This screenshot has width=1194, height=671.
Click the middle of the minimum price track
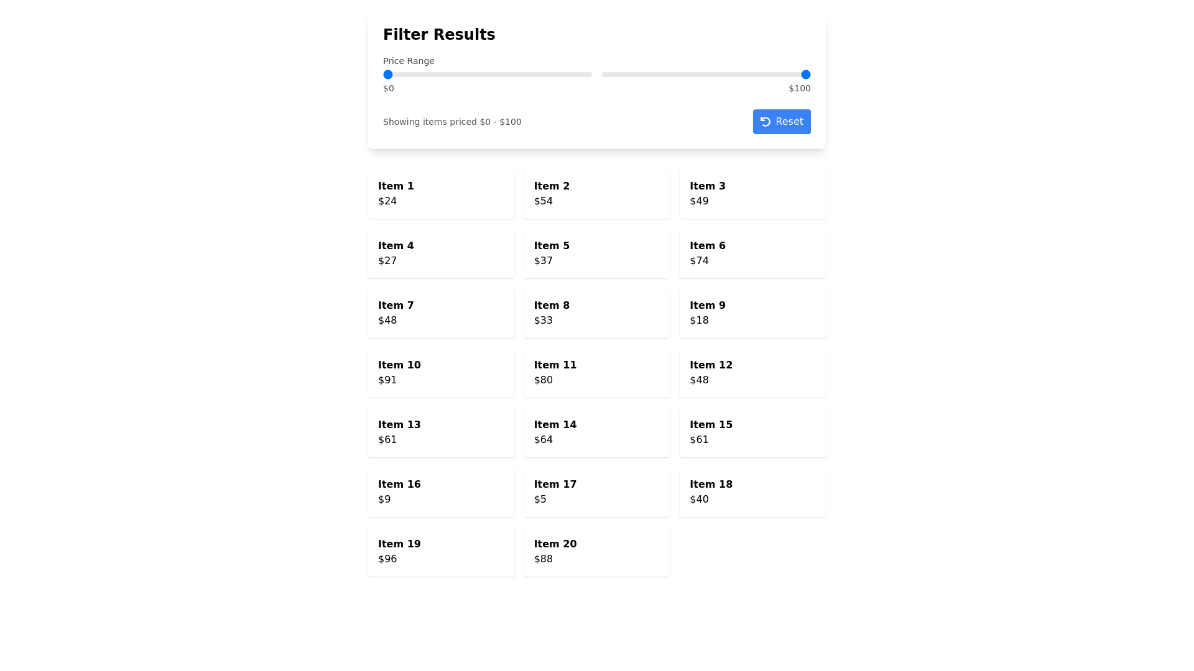click(x=488, y=75)
